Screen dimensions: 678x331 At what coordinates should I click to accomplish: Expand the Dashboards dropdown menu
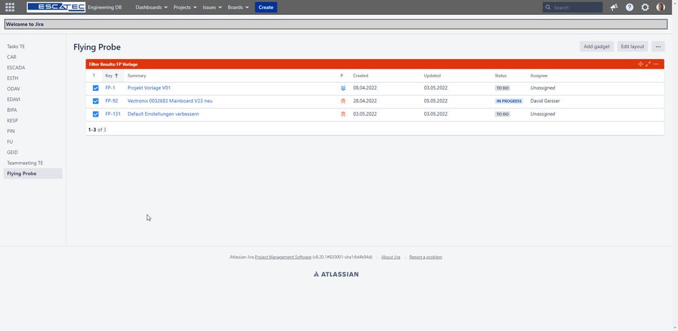click(x=151, y=7)
